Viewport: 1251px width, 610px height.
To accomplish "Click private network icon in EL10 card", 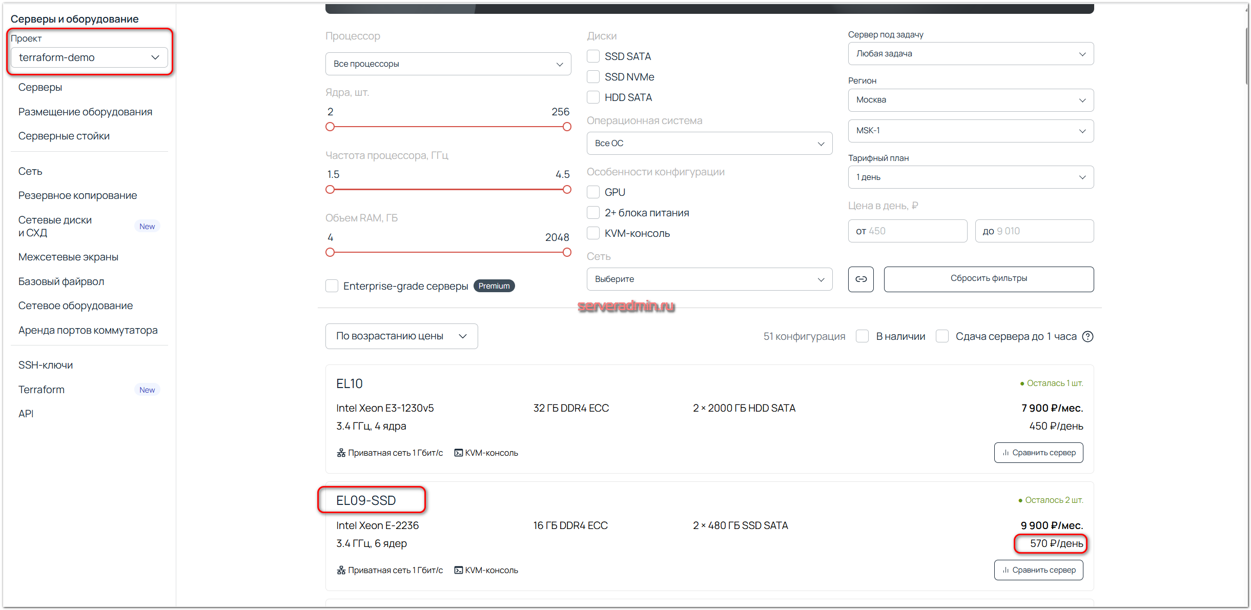I will (341, 453).
